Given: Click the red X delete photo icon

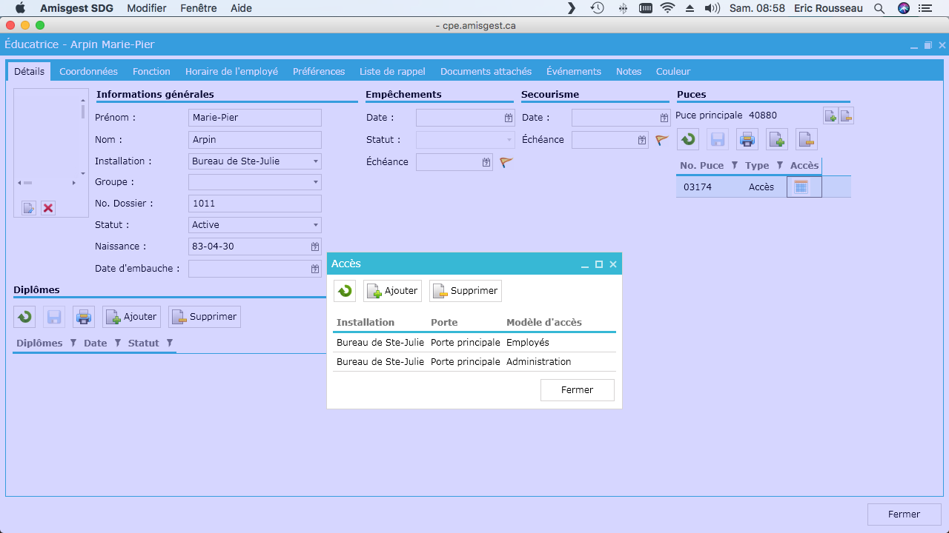Looking at the screenshot, I should 48,208.
